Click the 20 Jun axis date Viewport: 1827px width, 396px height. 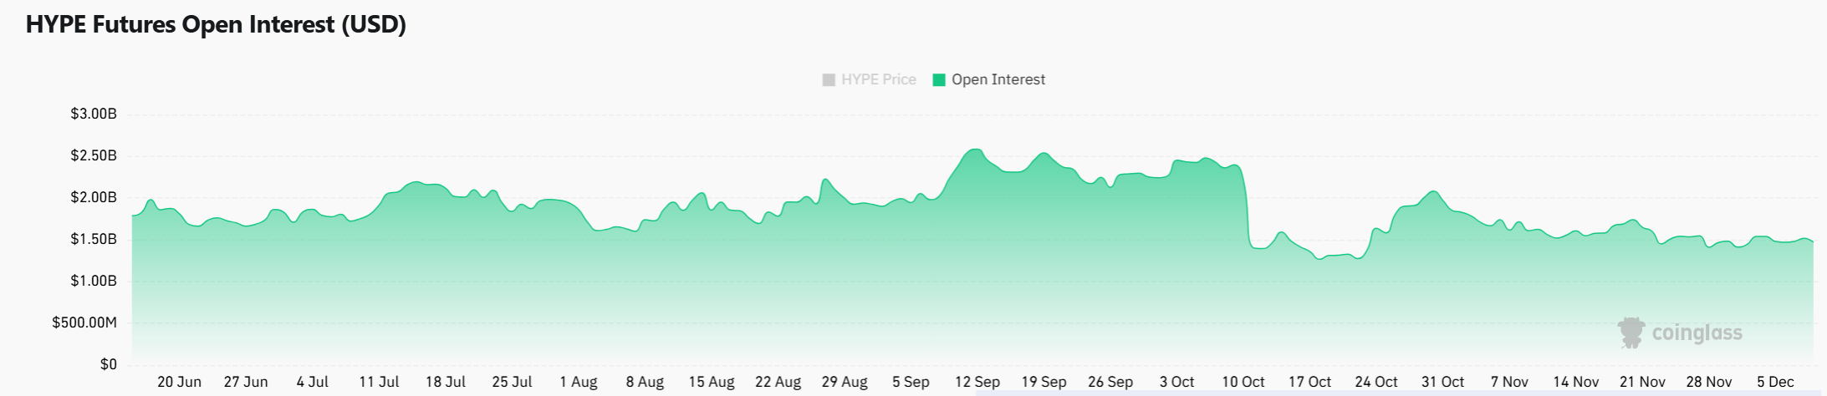pos(179,382)
